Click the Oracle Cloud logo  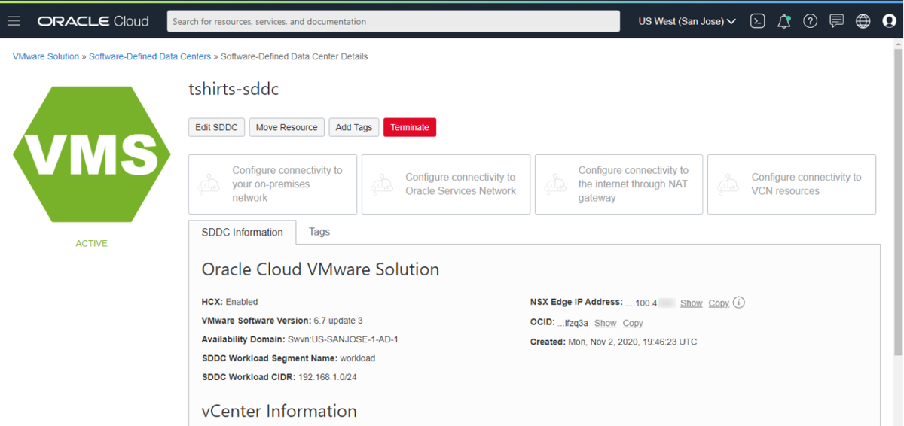tap(93, 21)
